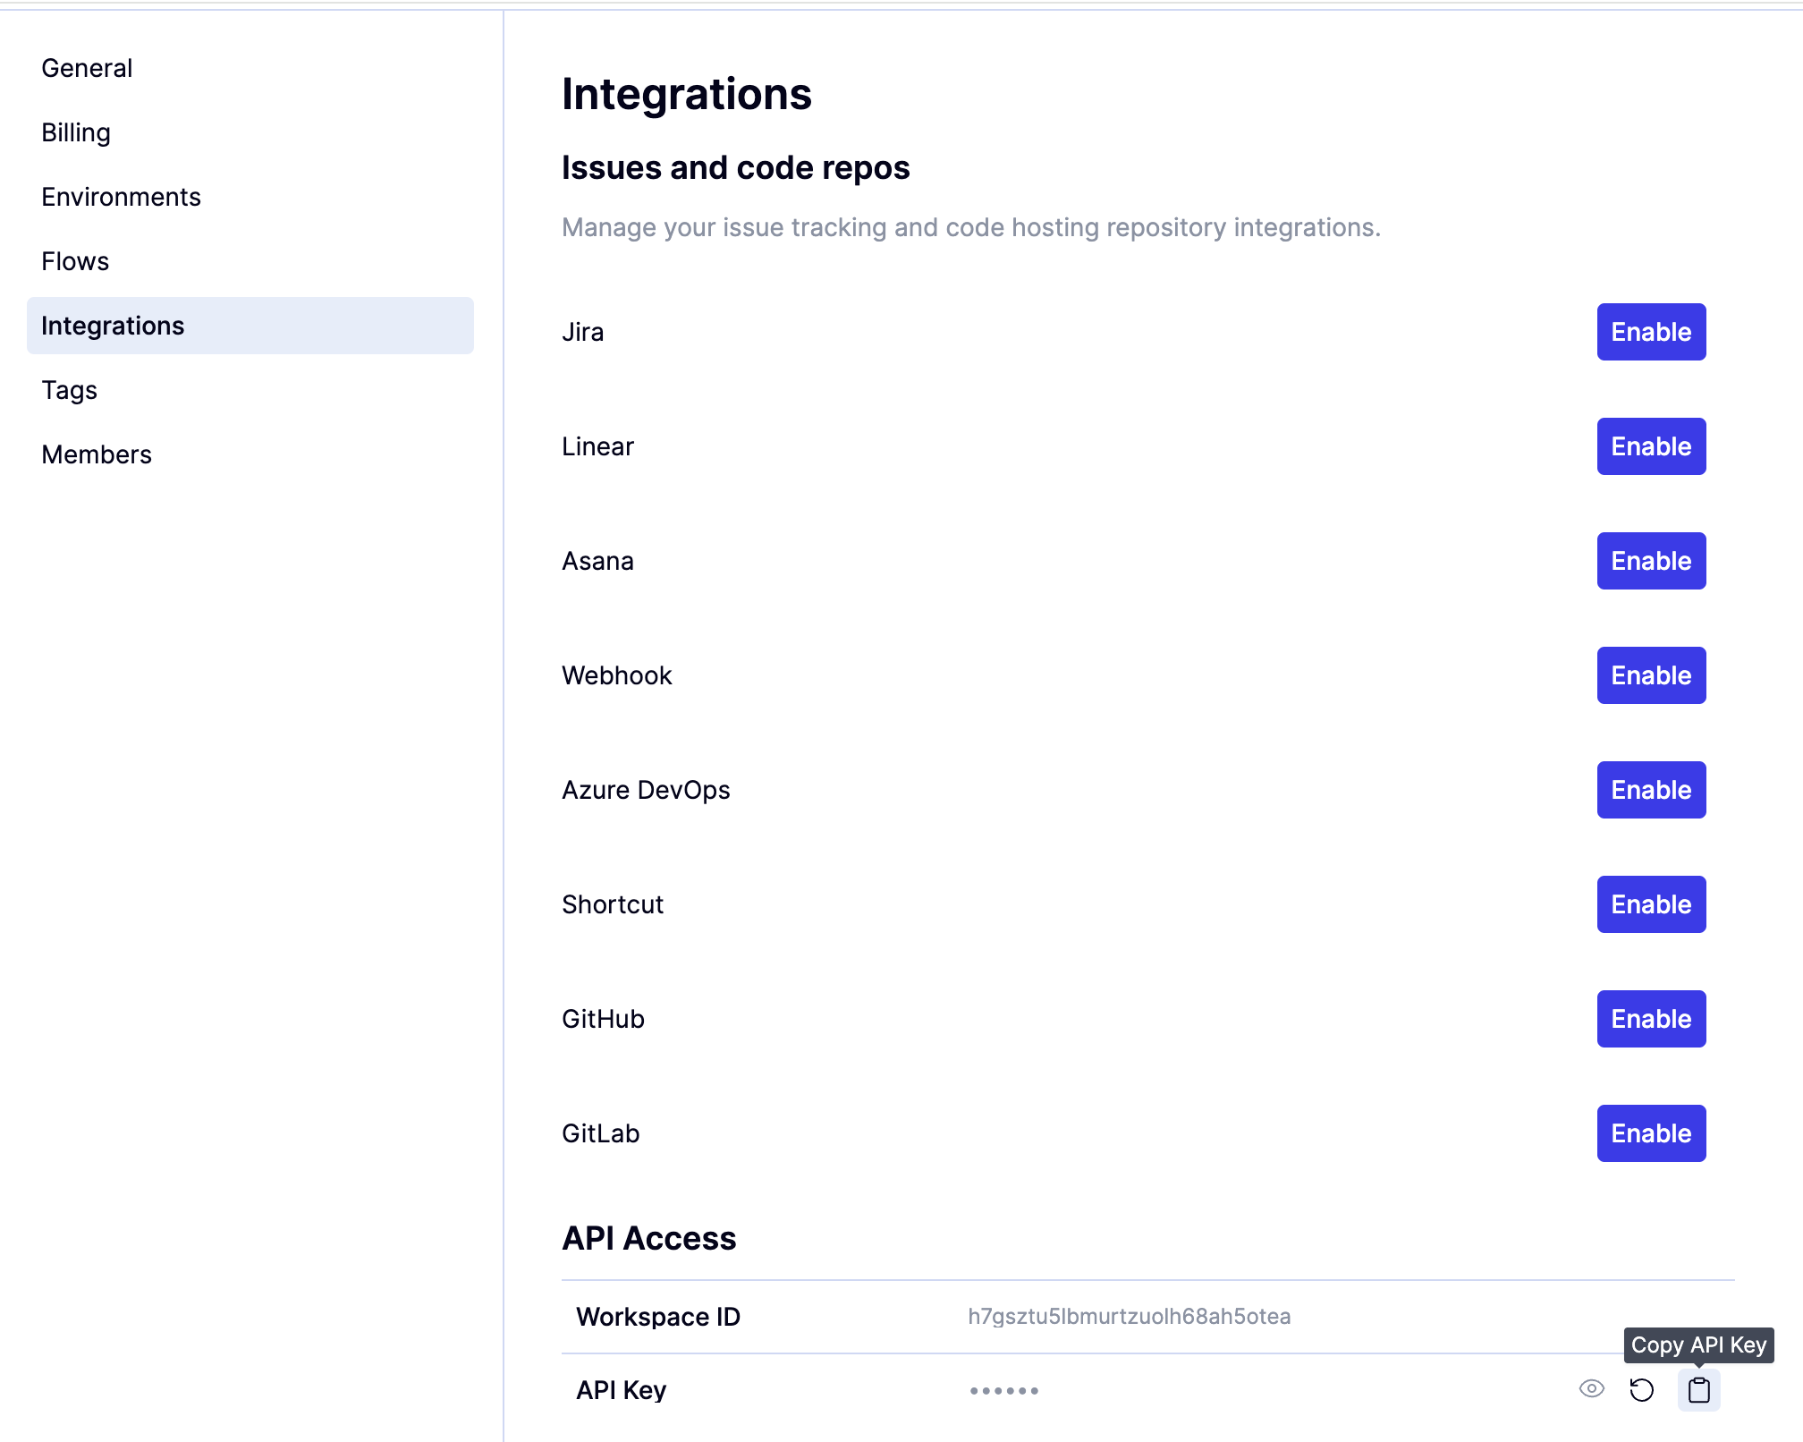Screen dimensions: 1803x1442
Task: Enable the Webhook integration
Action: point(1651,675)
